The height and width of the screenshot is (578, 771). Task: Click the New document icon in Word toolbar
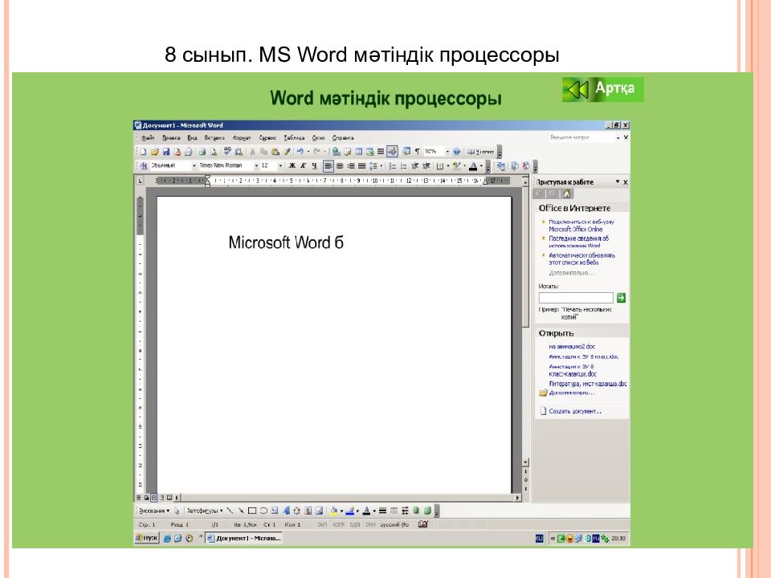pos(143,152)
